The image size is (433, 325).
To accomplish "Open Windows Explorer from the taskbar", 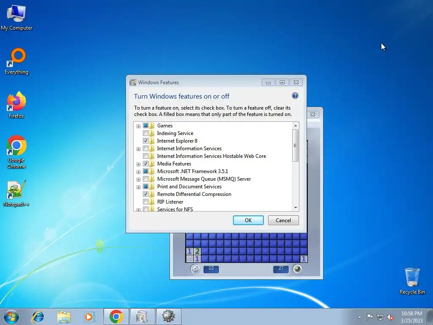I will click(x=64, y=317).
